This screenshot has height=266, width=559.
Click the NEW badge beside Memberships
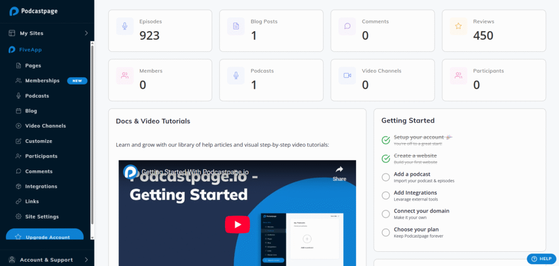[x=78, y=81]
